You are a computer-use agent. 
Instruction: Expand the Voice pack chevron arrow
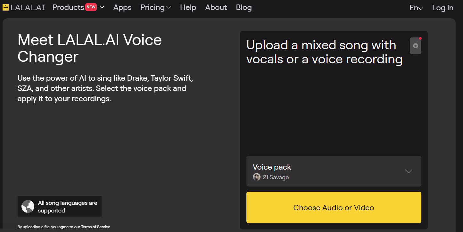[x=408, y=171]
